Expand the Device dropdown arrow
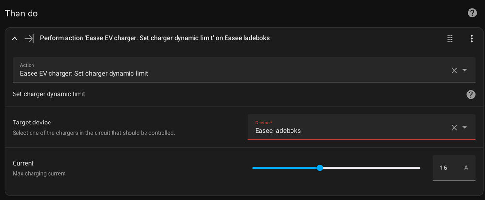Image resolution: width=485 pixels, height=200 pixels. pos(465,127)
